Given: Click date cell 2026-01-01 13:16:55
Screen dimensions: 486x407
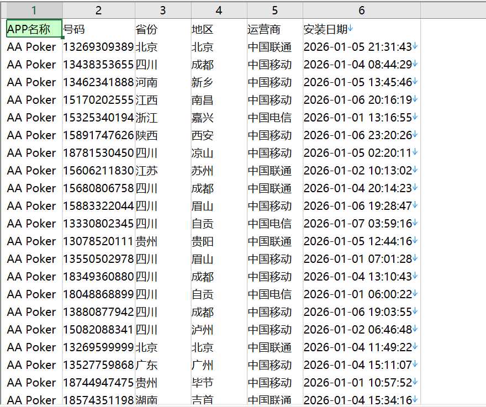Looking at the screenshot, I should (x=362, y=118).
